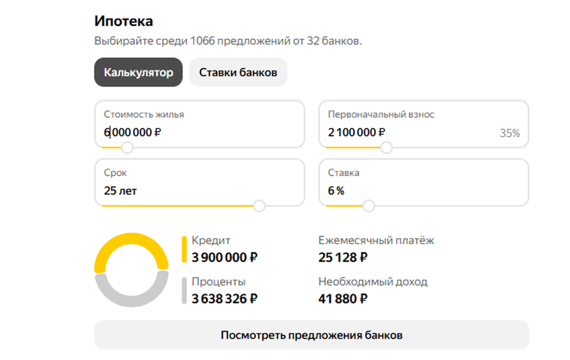Click the Срок slider handle
The height and width of the screenshot is (360, 570).
pyautogui.click(x=259, y=206)
